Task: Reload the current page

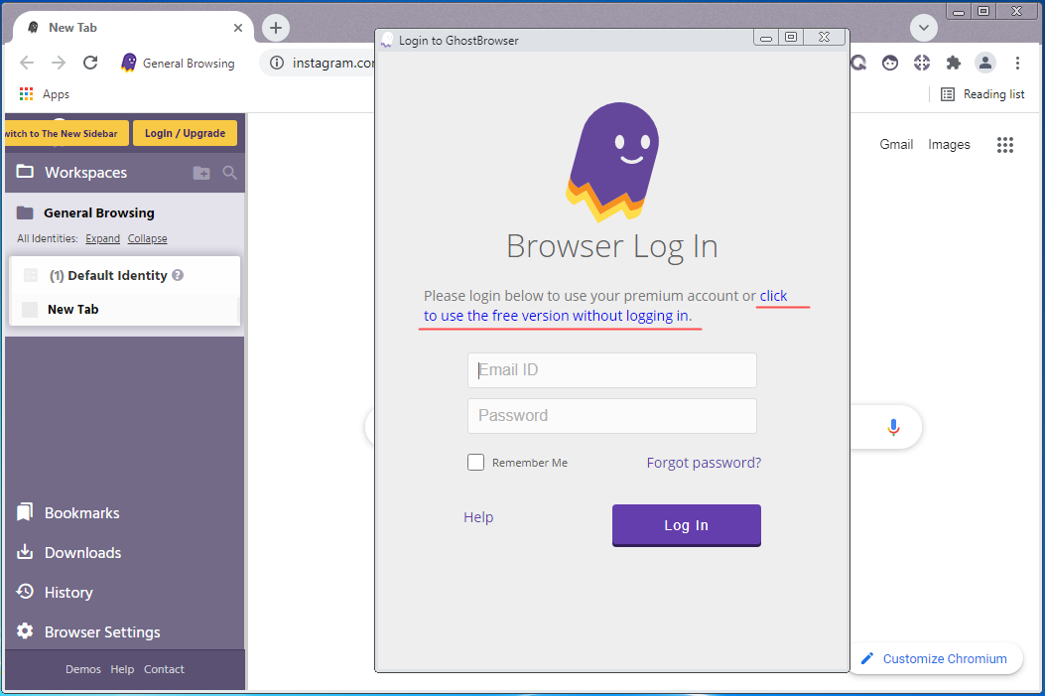Action: click(90, 63)
